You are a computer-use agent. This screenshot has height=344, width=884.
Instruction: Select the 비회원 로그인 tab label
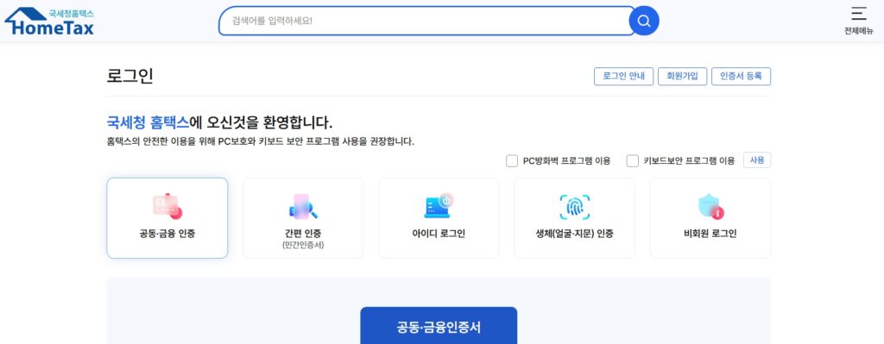(710, 234)
